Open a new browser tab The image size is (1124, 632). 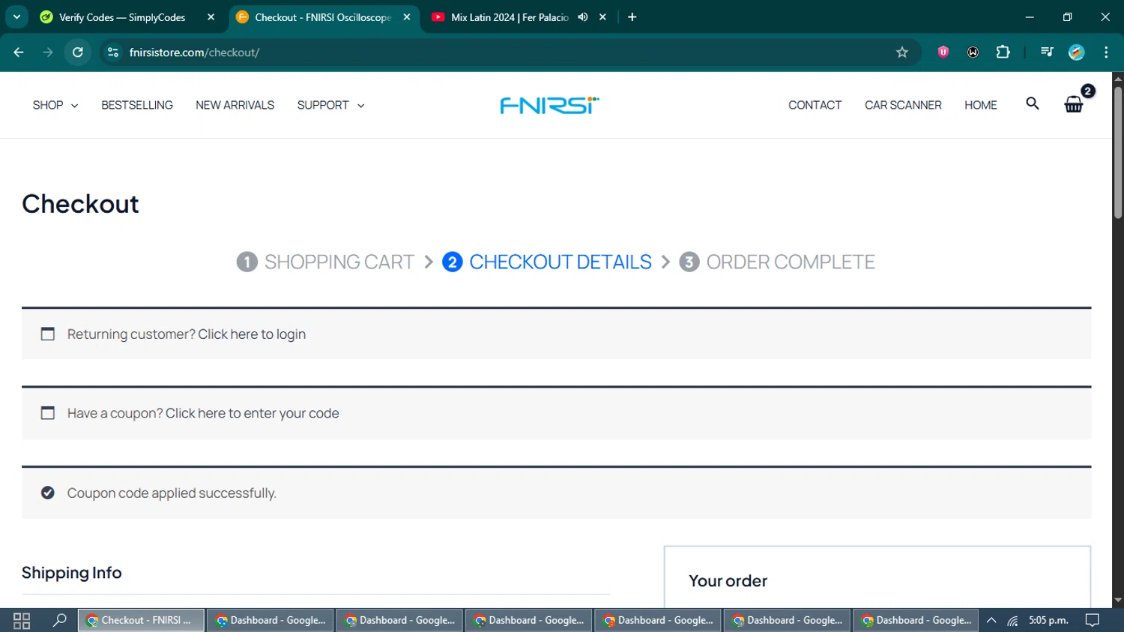coord(632,17)
